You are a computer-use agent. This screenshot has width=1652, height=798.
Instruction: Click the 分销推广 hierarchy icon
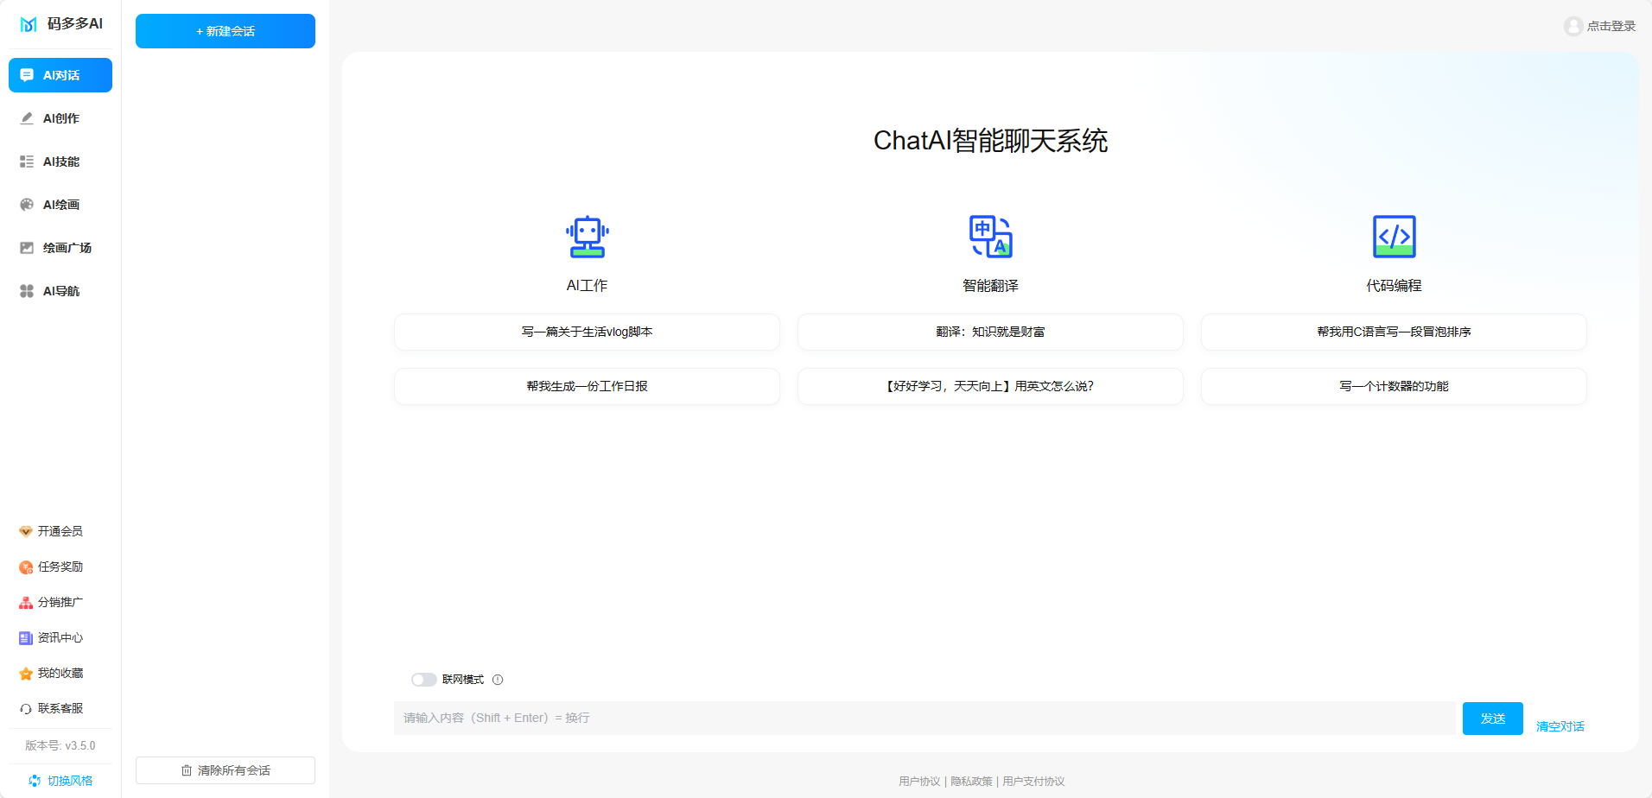[x=26, y=602]
